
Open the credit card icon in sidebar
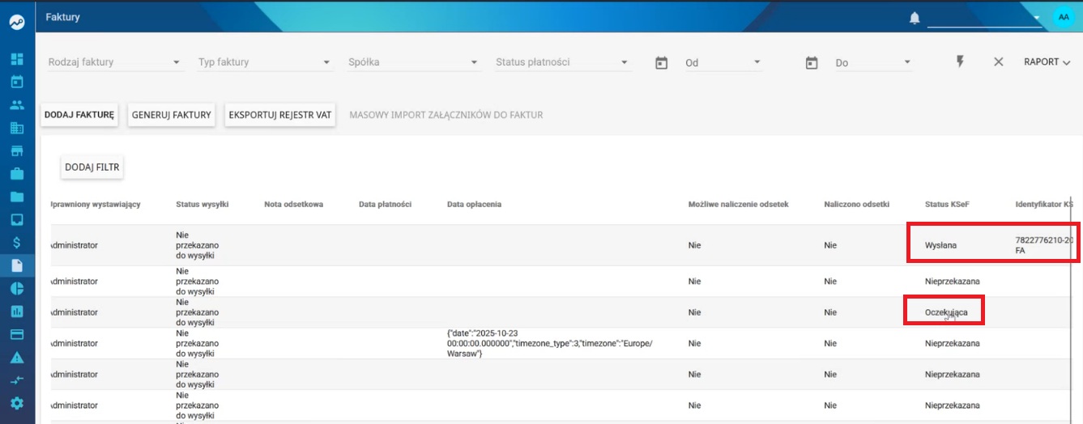(17, 334)
